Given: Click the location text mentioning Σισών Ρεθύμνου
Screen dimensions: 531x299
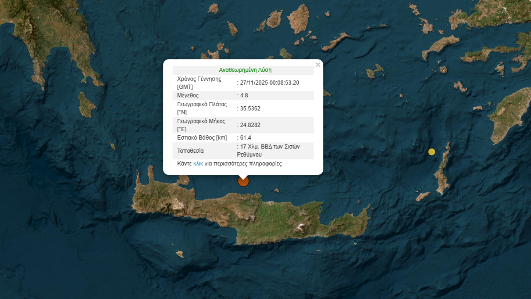Looking at the screenshot, I should pyautogui.click(x=270, y=150).
